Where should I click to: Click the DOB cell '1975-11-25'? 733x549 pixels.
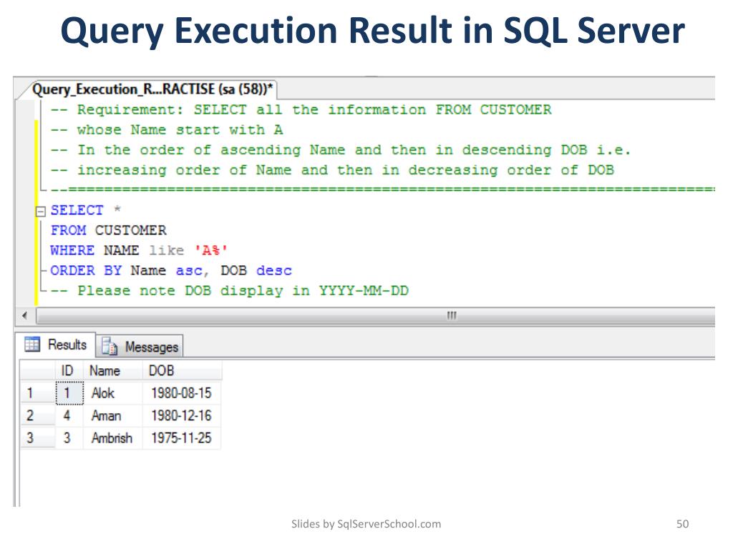(x=182, y=438)
